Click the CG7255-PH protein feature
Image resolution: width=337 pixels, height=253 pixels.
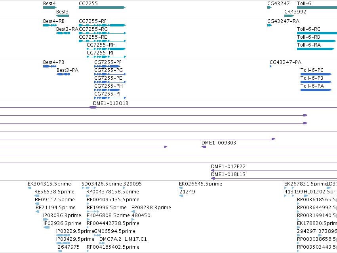(107, 90)
